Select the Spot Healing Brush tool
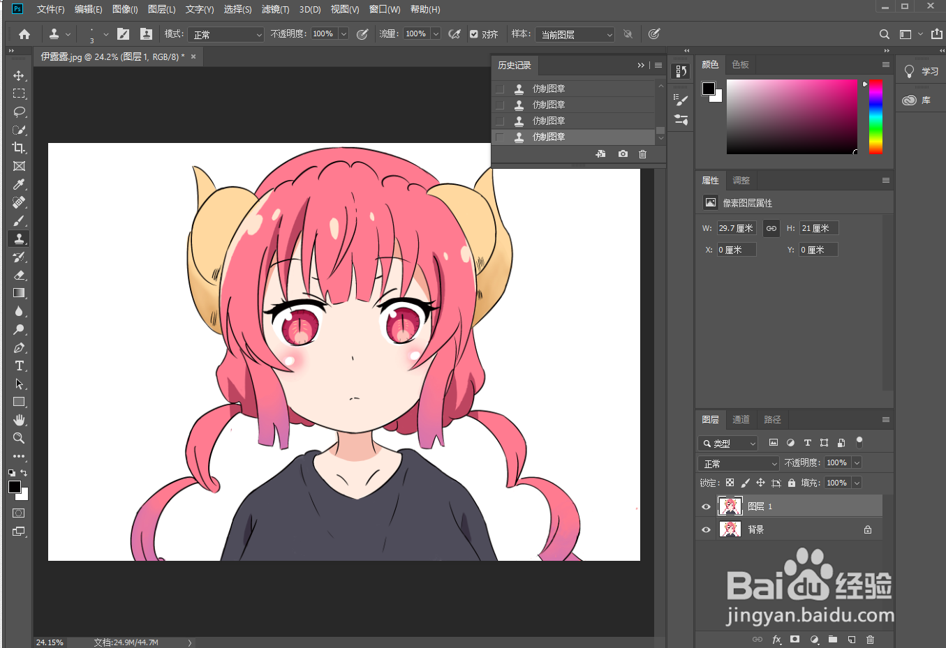 [x=19, y=202]
